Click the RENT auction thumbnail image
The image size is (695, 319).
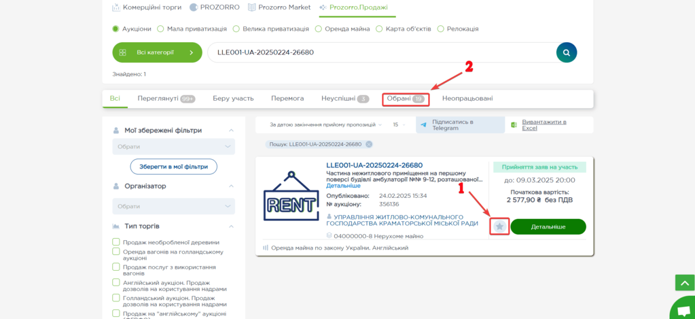pos(291,196)
